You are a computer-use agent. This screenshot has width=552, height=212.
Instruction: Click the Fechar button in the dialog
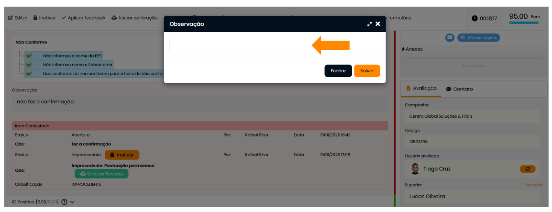coord(338,71)
